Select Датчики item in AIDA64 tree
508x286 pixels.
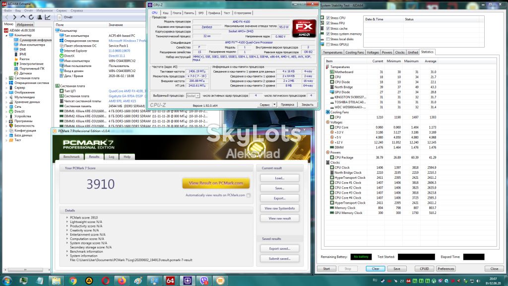coord(23,73)
